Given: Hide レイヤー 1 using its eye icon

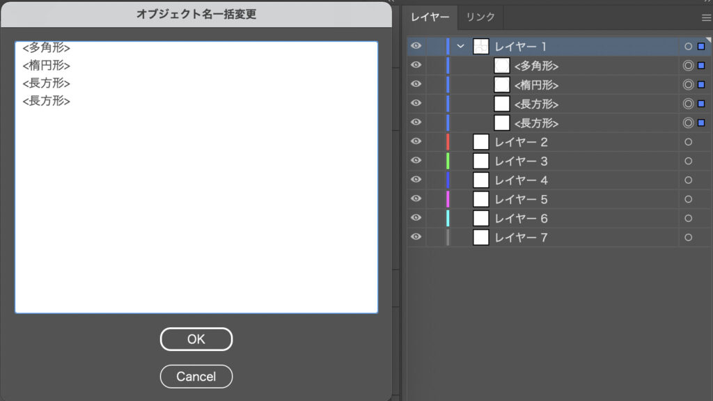Looking at the screenshot, I should pyautogui.click(x=416, y=46).
